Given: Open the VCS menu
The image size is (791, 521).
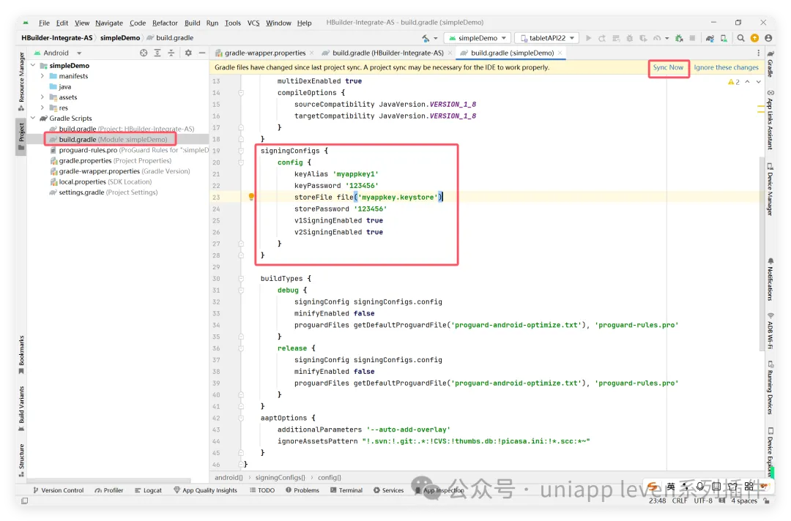Looking at the screenshot, I should pos(253,23).
